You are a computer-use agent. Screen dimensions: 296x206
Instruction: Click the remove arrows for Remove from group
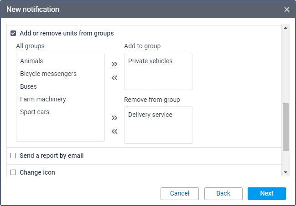(x=114, y=131)
